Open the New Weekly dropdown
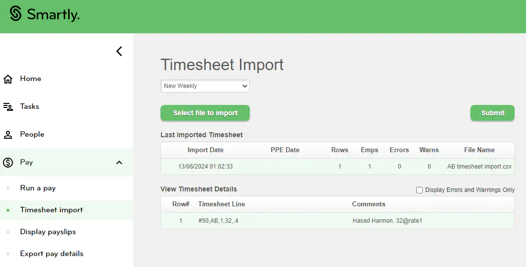This screenshot has width=526, height=267. click(205, 86)
